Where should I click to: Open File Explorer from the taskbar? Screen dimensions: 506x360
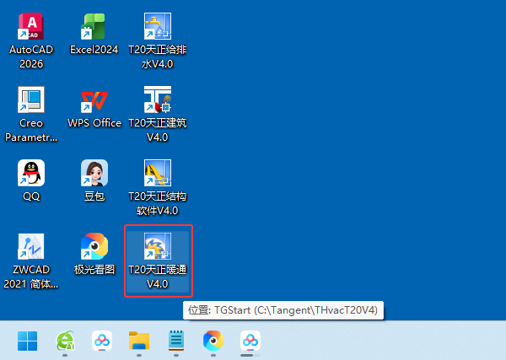[139, 341]
